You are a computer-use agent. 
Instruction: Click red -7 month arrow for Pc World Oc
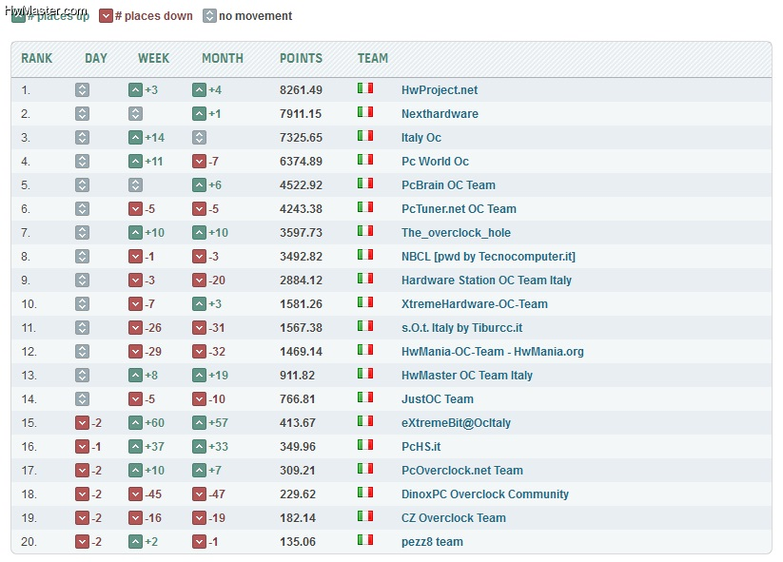pos(199,162)
